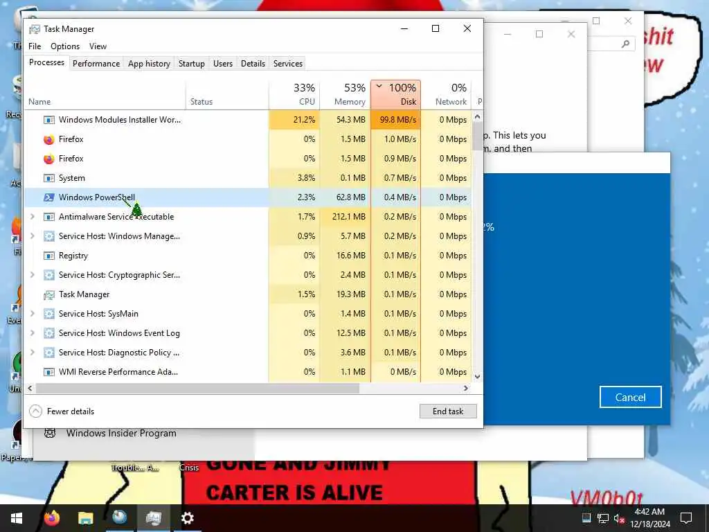Click the Windows PowerShell process icon
Image resolution: width=709 pixels, height=532 pixels.
pos(49,197)
